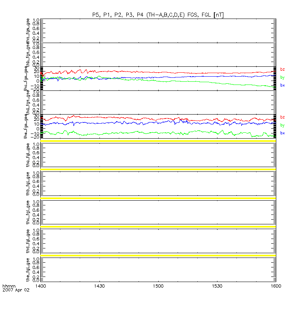Screen dimensions: 296x316
Task: Select the tha_fgl_gse axis label
Action: tap(28, 155)
